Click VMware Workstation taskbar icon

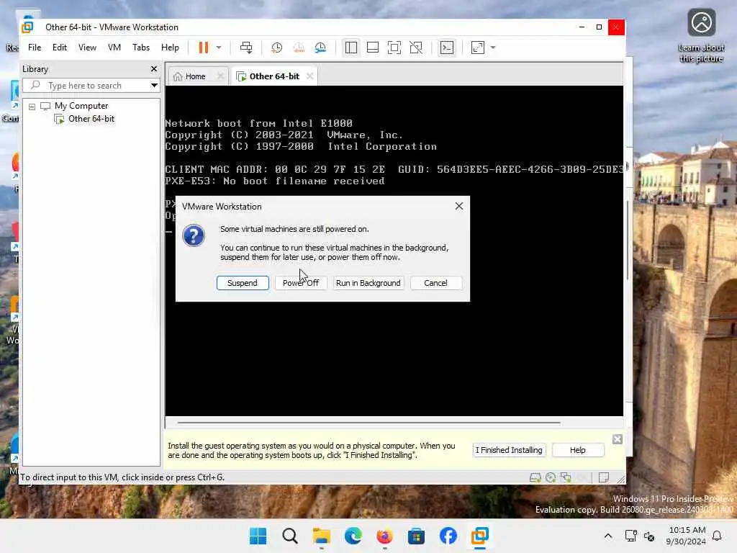480,536
